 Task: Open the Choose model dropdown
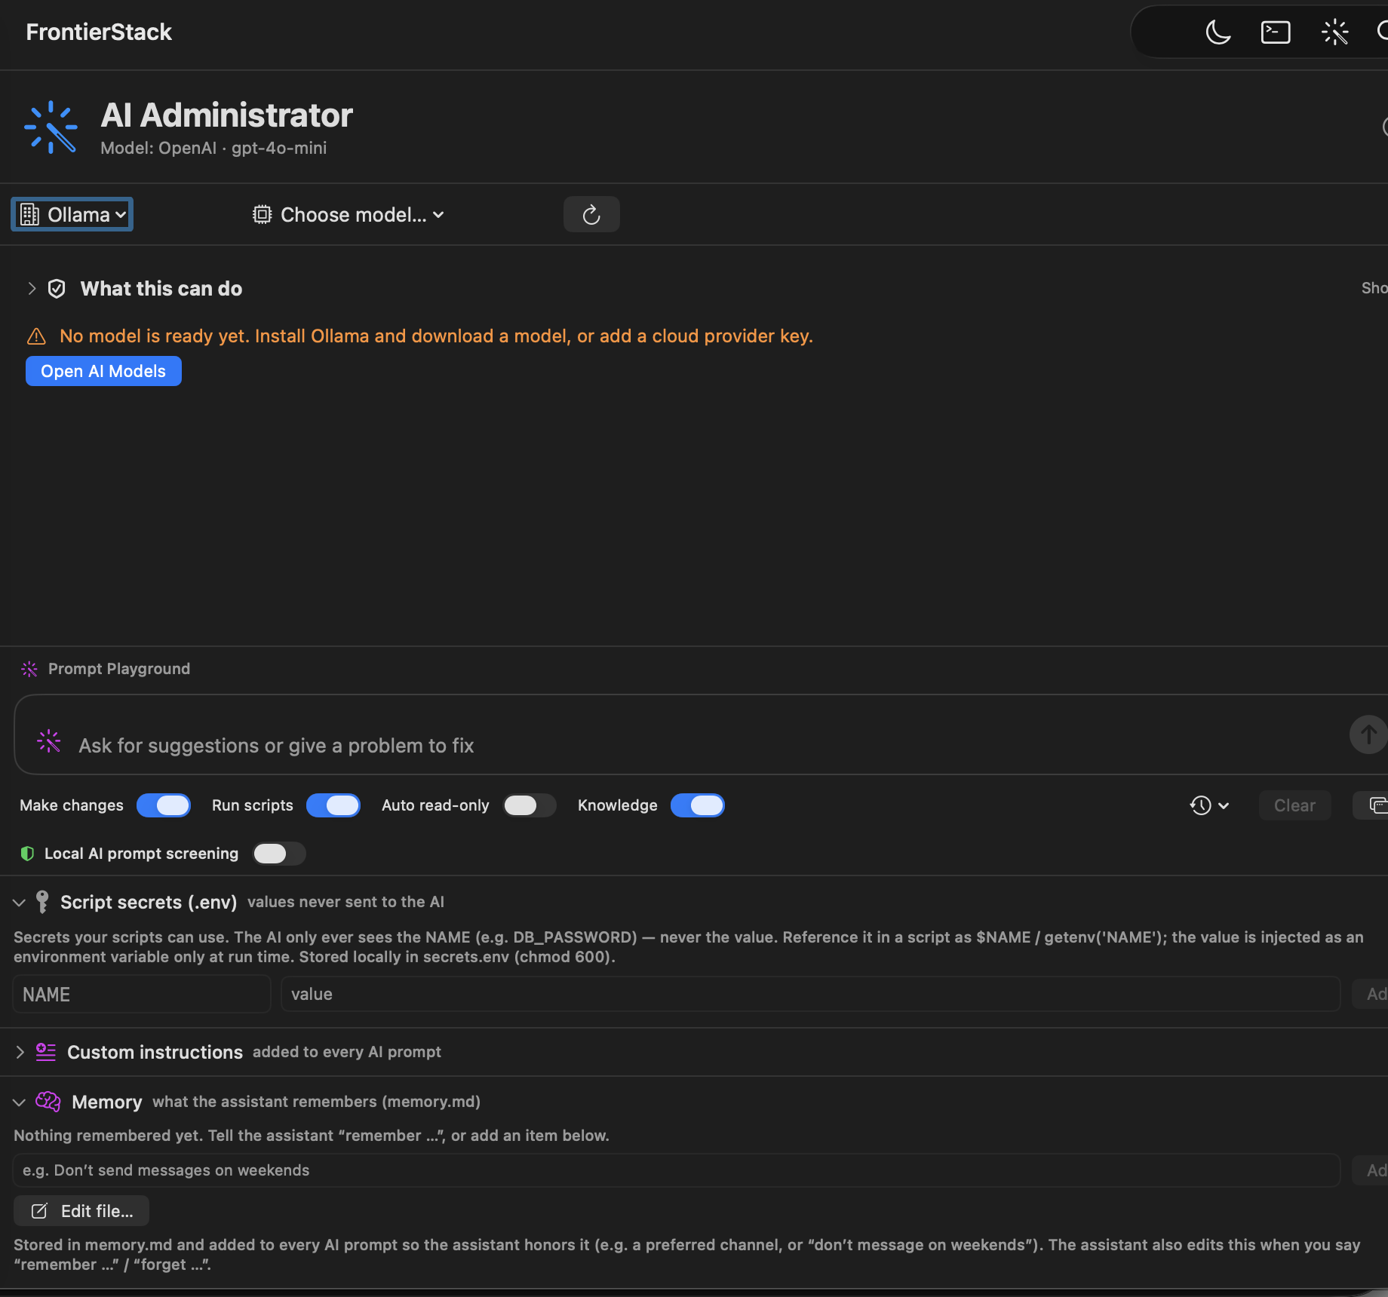point(349,215)
